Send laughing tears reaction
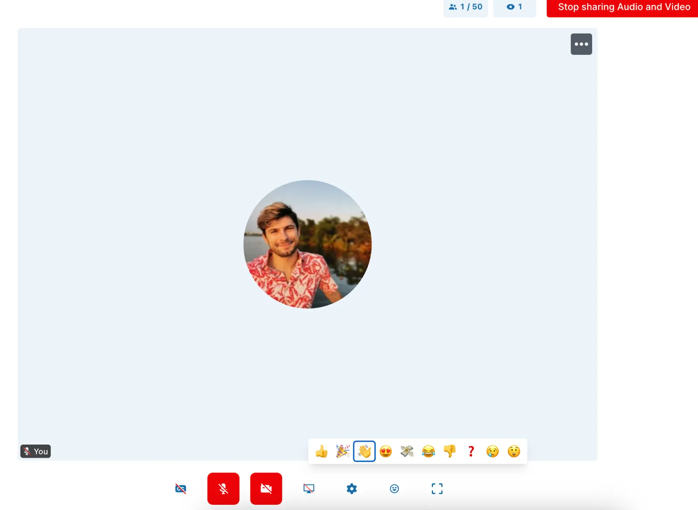 (428, 451)
